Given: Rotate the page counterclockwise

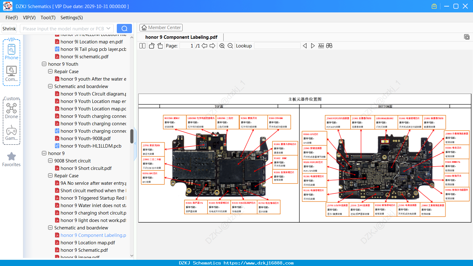Looking at the screenshot, I should (x=152, y=46).
